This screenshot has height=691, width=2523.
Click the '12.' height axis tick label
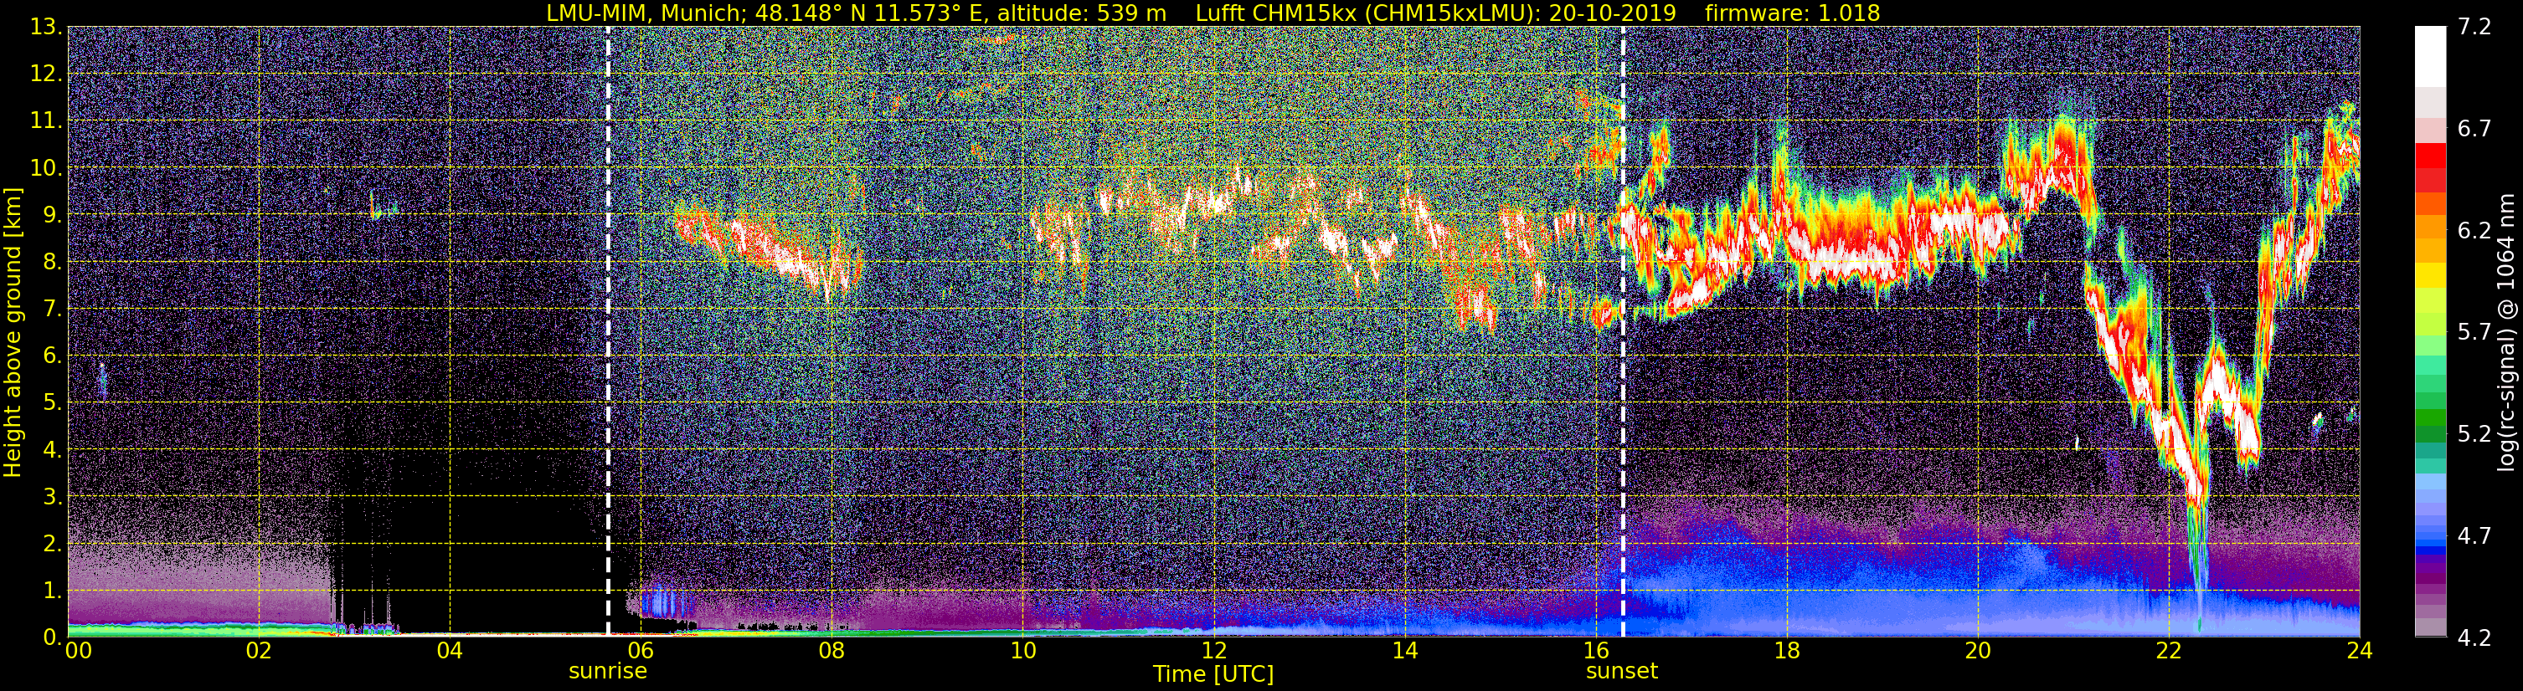[x=46, y=74]
